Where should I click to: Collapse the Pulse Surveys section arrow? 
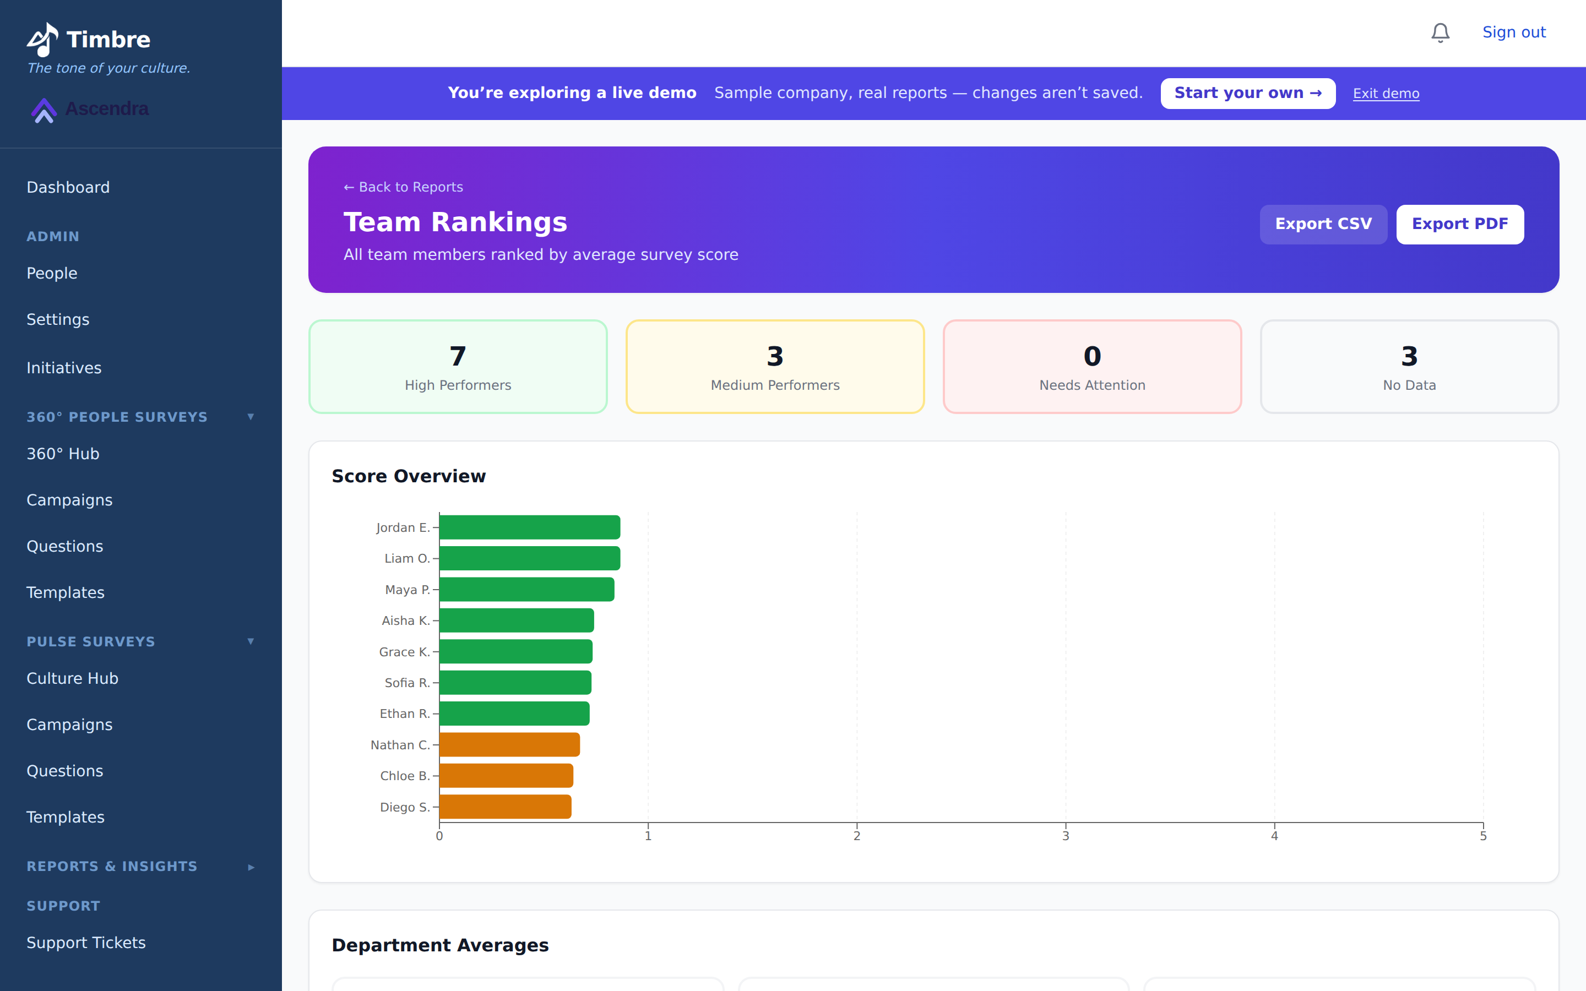click(x=251, y=641)
